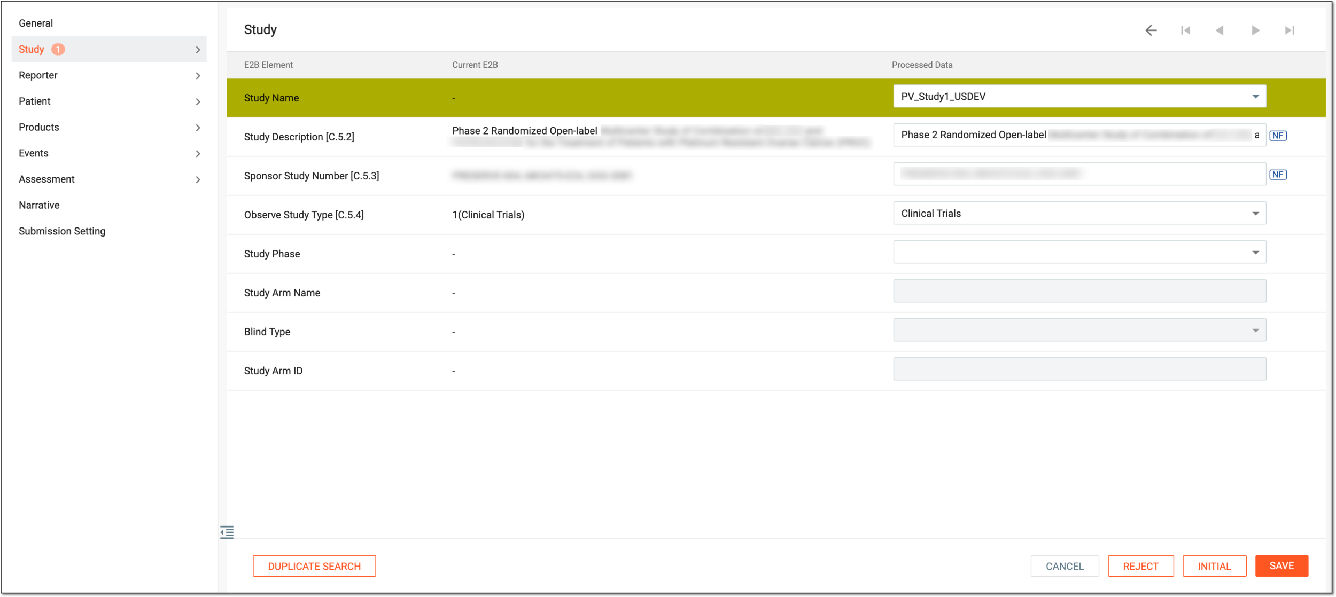
Task: Open the Submission Setting section
Action: [62, 231]
